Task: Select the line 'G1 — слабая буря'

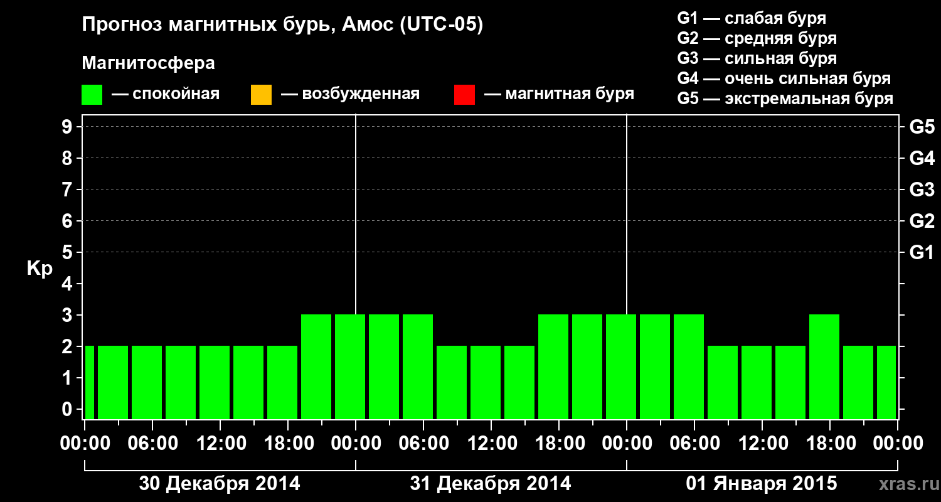Action: 752,18
